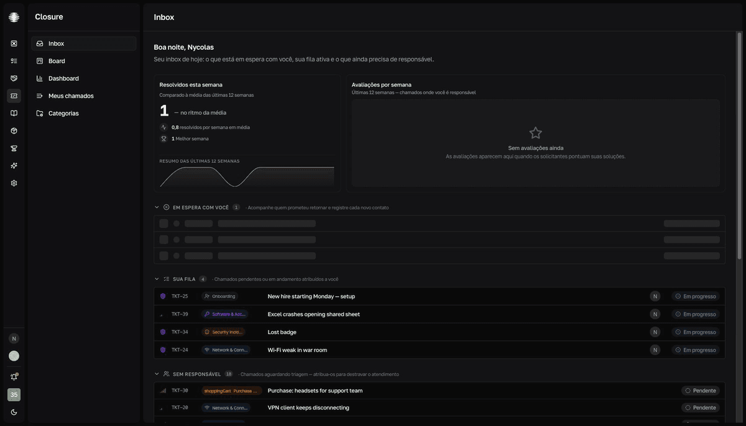Click the Network tag on TKT-24

pos(226,350)
